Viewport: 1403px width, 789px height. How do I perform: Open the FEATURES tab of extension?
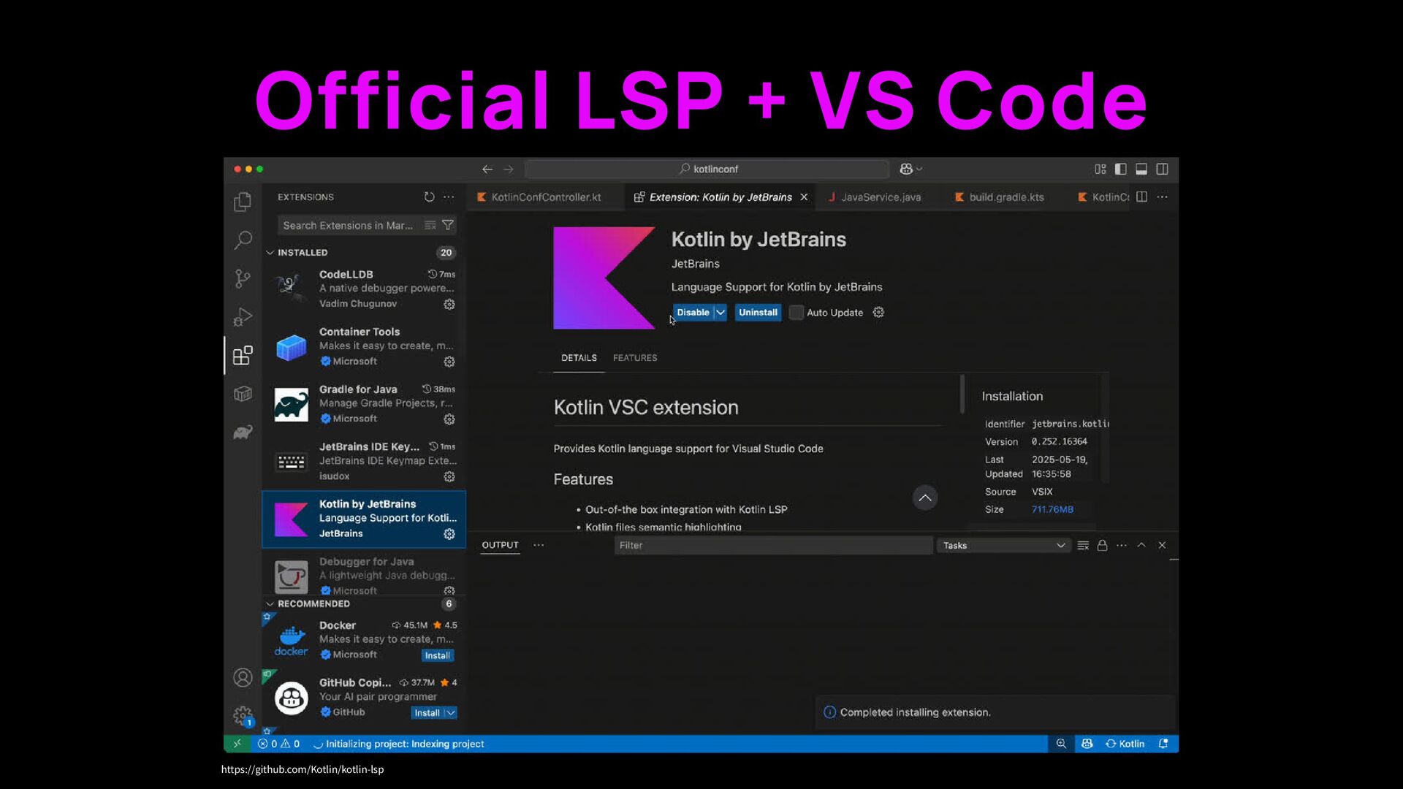(x=635, y=358)
